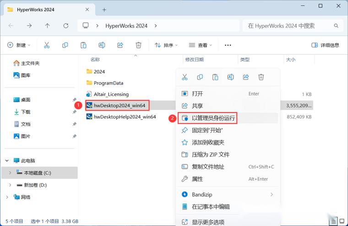Click the delete trash icon in the context menu
The image size is (348, 226).
point(261,77)
